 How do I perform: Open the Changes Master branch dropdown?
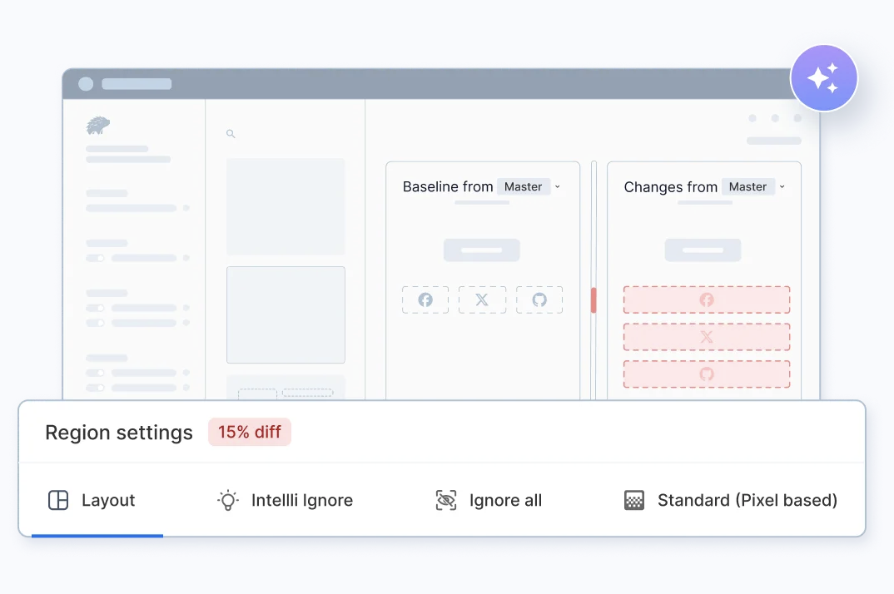coord(754,187)
